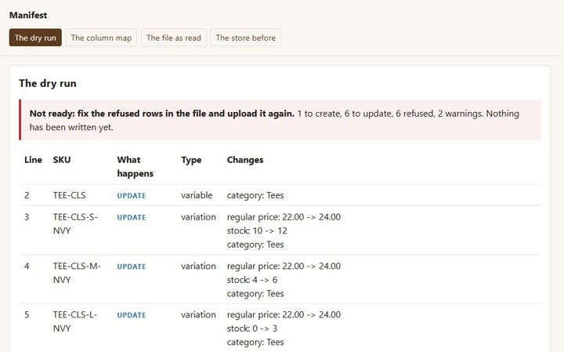Click regular price change in line 4
Viewport: 564px width, 352px height.
[284, 266]
